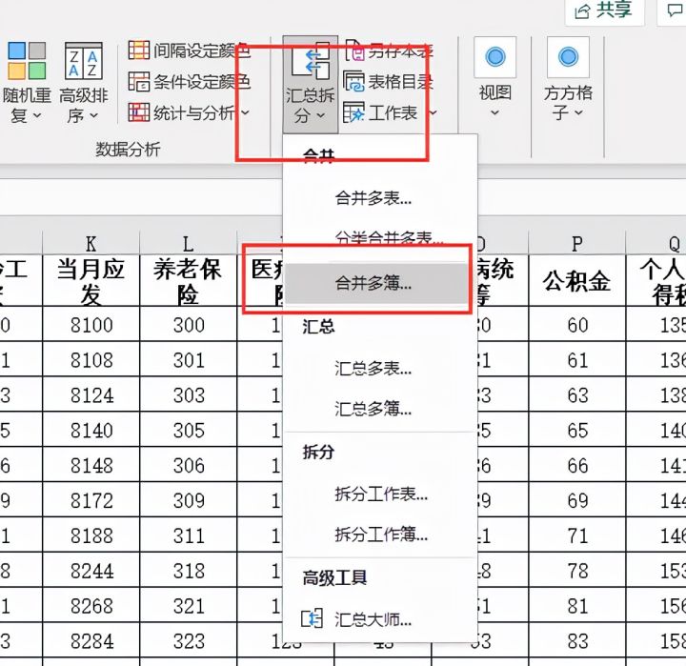Click 公积金 cell with value 78

point(577,571)
